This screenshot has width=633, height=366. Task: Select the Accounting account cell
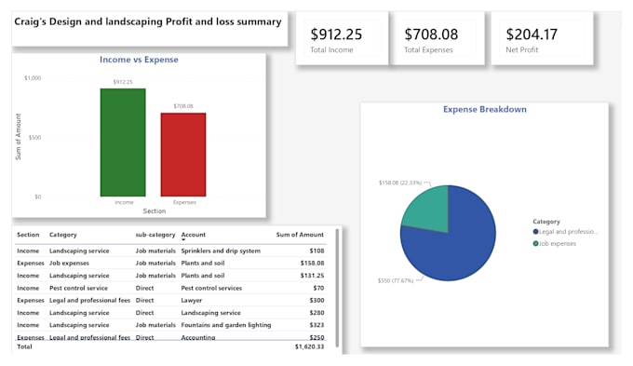(197, 337)
